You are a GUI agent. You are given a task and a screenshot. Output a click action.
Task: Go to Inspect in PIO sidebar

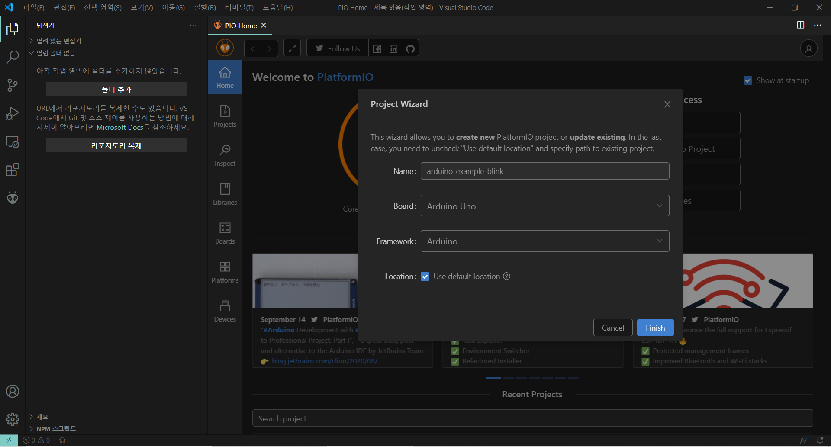tap(225, 155)
